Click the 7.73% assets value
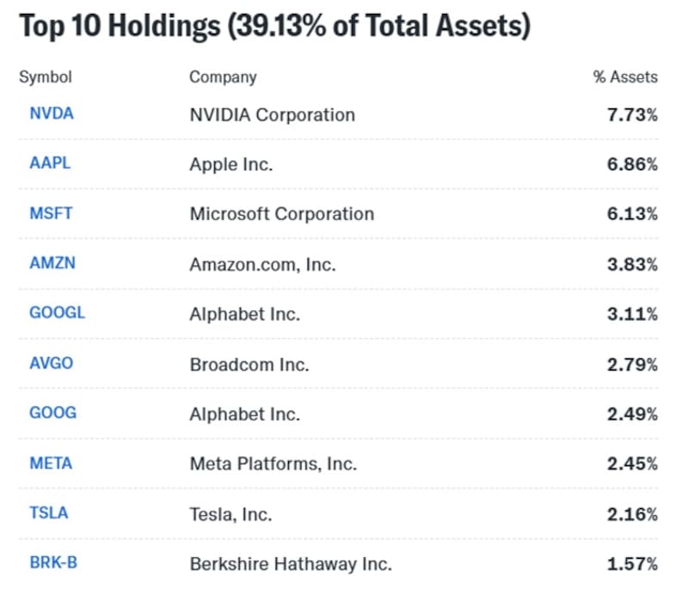This screenshot has height=589, width=688. (x=632, y=114)
